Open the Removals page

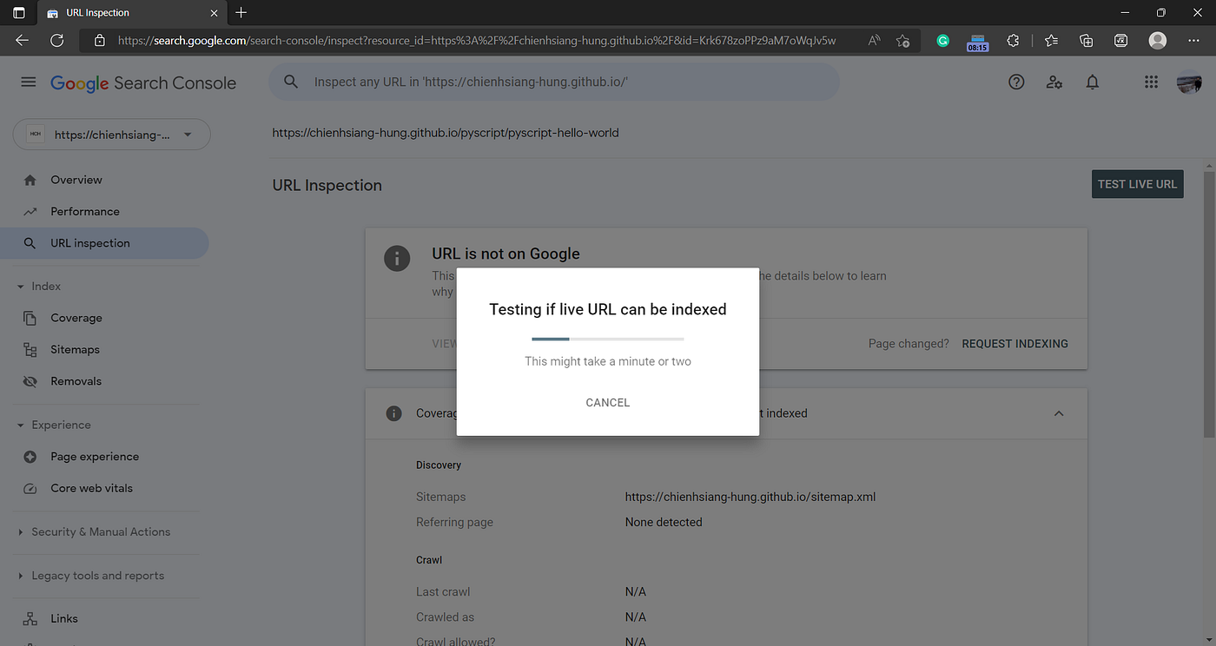(76, 381)
